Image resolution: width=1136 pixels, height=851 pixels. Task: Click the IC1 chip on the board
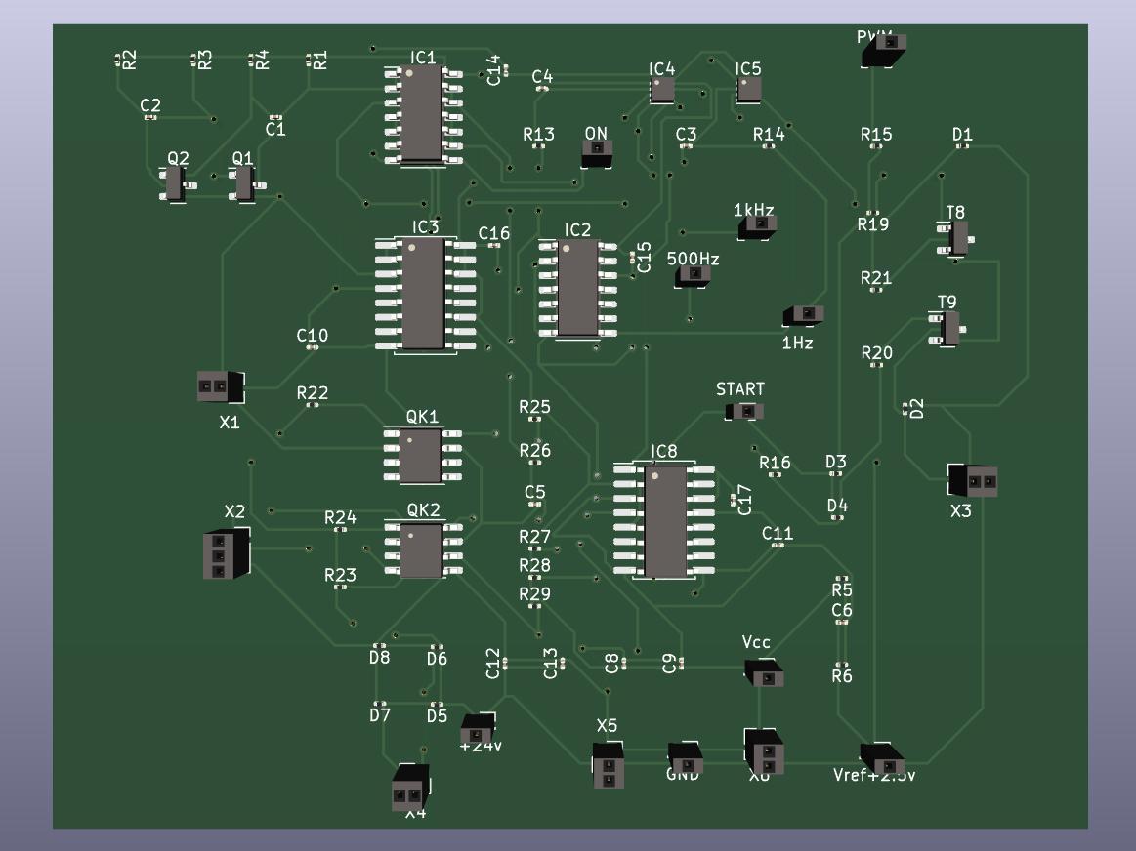click(422, 114)
